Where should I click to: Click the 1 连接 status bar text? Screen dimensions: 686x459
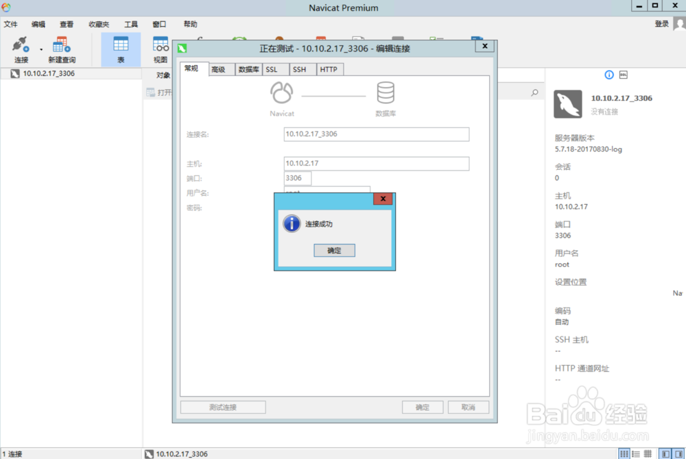12,454
